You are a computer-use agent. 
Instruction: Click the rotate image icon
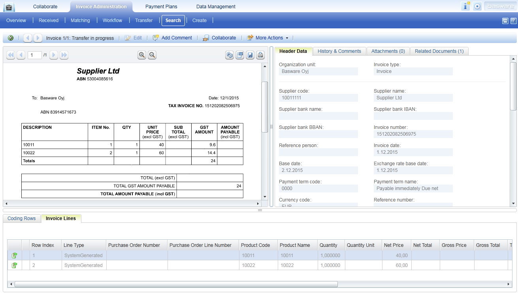[x=230, y=55]
